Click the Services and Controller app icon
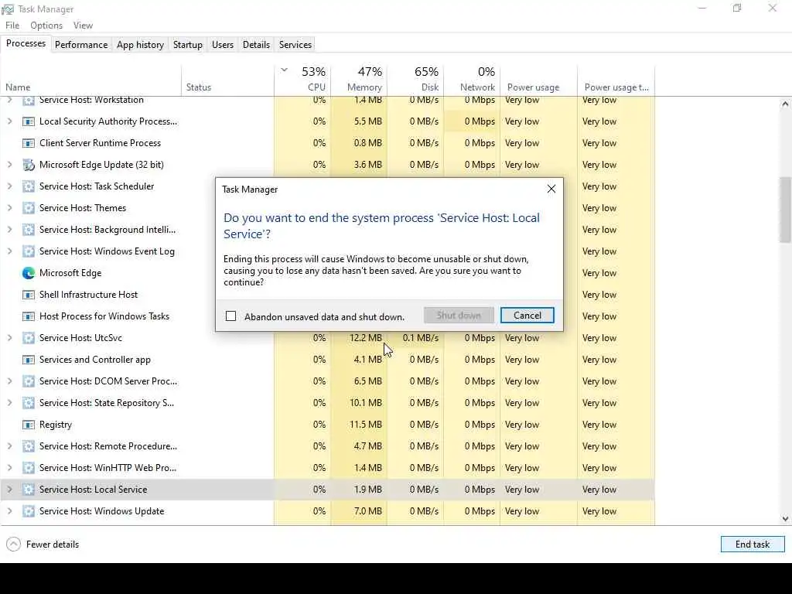792x594 pixels. [29, 360]
